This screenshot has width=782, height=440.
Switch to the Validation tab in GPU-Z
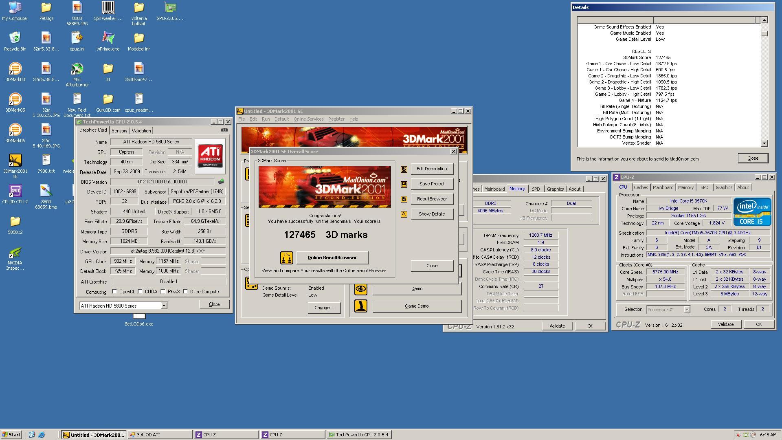[141, 131]
